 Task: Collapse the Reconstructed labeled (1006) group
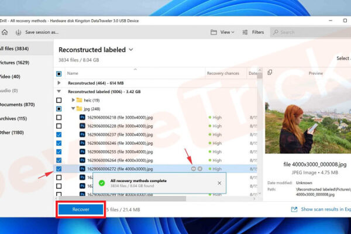click(59, 91)
